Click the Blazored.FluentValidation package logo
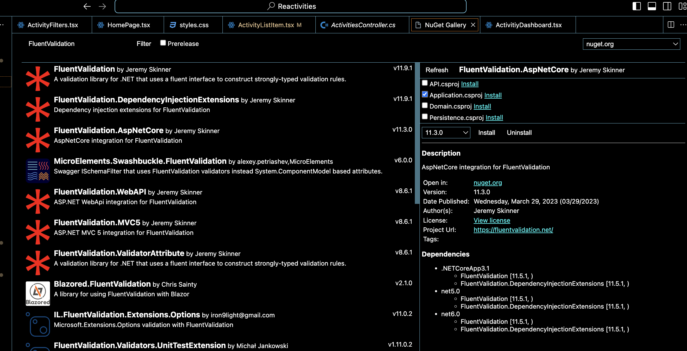 (x=38, y=293)
